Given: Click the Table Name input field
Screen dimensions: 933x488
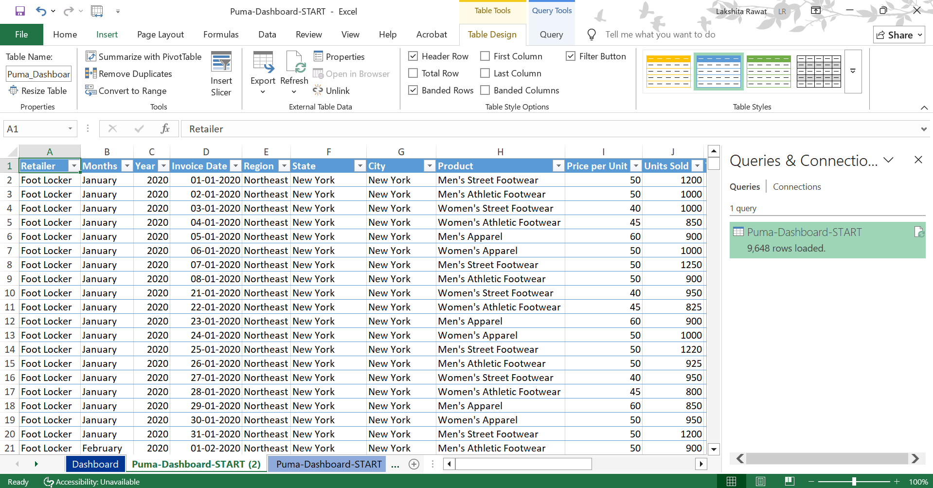Looking at the screenshot, I should [38, 74].
